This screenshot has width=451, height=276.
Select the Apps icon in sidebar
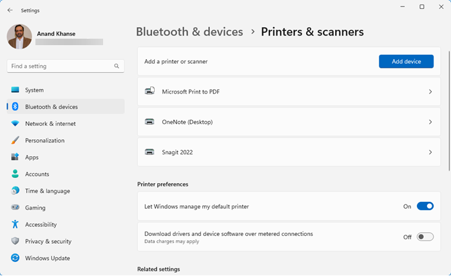click(15, 157)
